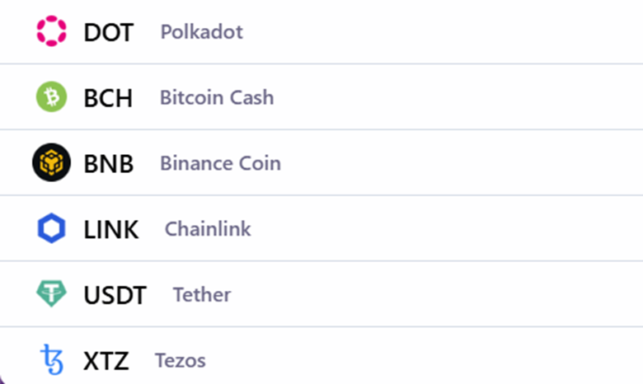Click the blue hexagon Chainlink icon
The image size is (643, 384).
[x=51, y=228]
